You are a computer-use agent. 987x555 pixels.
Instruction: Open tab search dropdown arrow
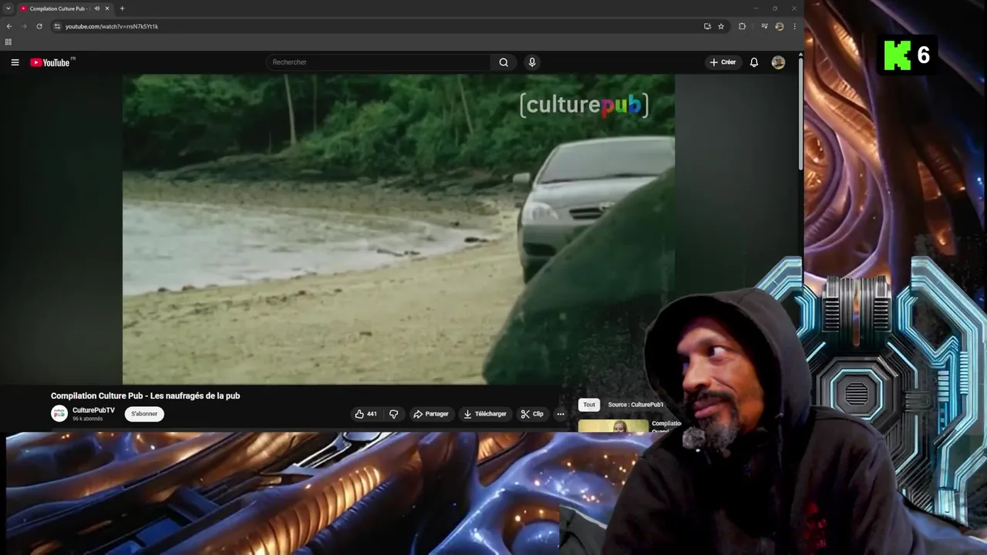pyautogui.click(x=8, y=8)
